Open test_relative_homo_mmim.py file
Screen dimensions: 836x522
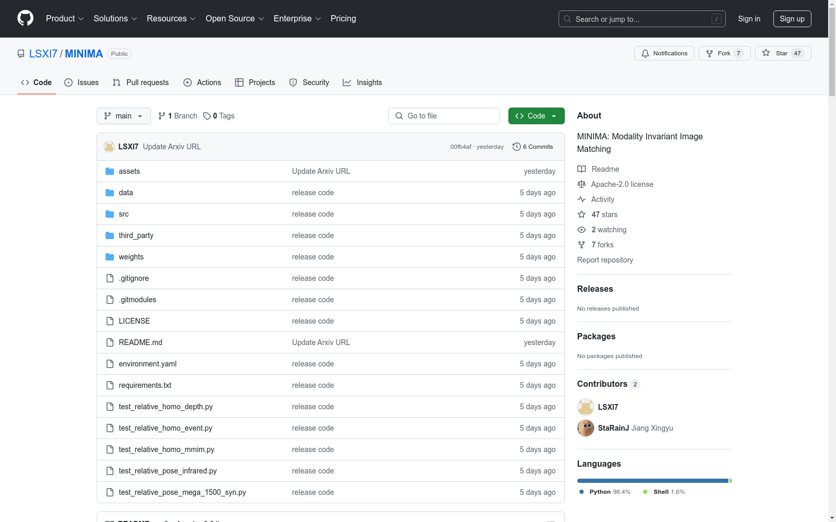(x=166, y=449)
